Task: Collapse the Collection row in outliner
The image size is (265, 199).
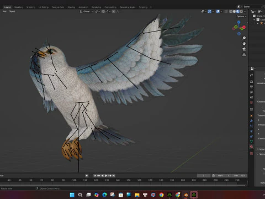Action: pyautogui.click(x=255, y=20)
